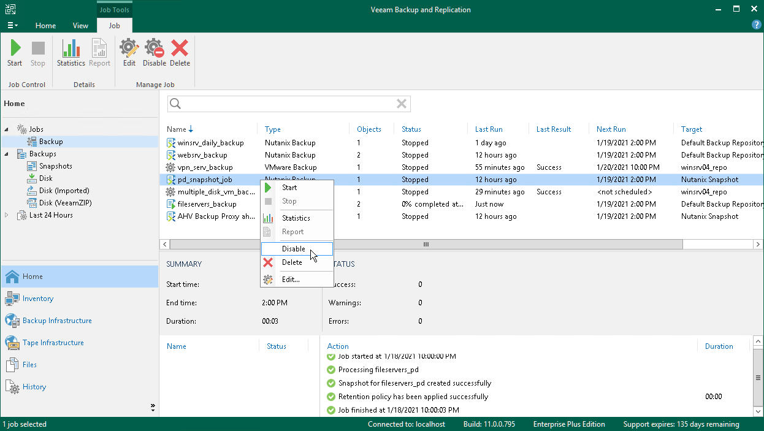
Task: Click the Action column header in log
Action: [x=338, y=346]
